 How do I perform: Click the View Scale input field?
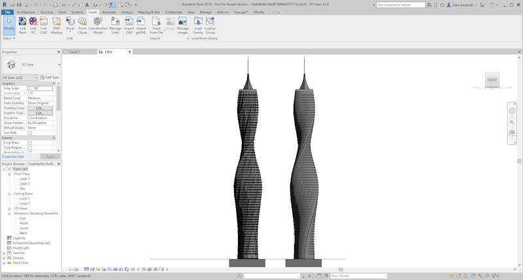pos(40,88)
